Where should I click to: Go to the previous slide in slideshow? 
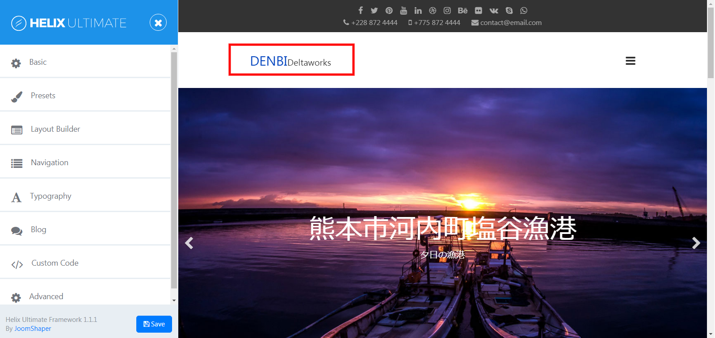[x=189, y=243]
